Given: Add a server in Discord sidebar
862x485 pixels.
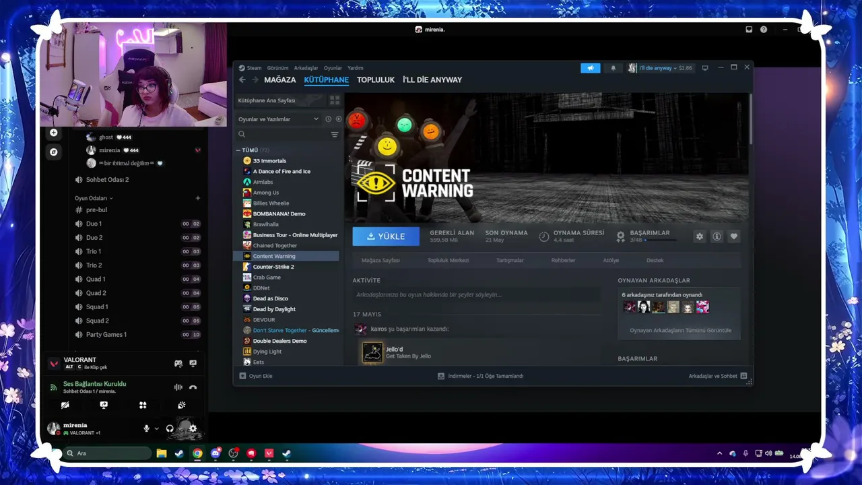Looking at the screenshot, I should click(x=54, y=133).
